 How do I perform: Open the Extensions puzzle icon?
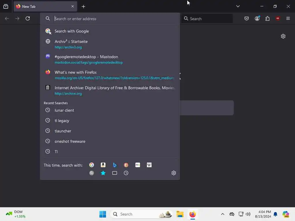[267, 18]
